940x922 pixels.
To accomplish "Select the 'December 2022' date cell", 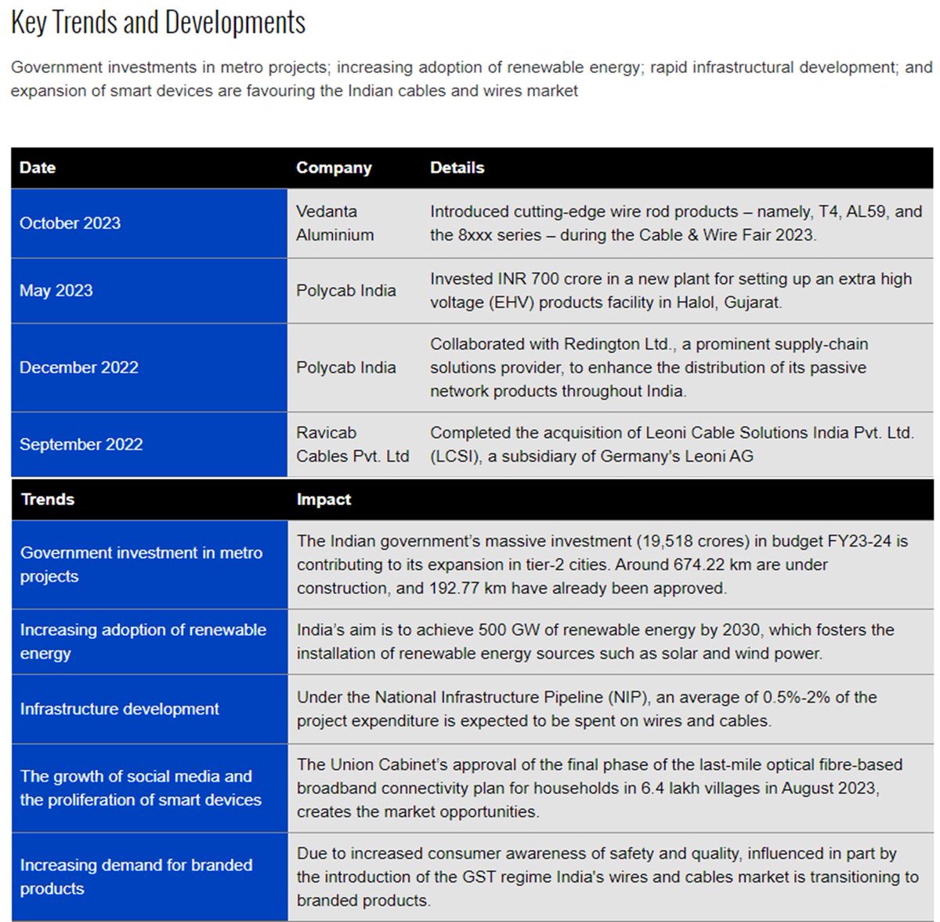I will pyautogui.click(x=150, y=368).
